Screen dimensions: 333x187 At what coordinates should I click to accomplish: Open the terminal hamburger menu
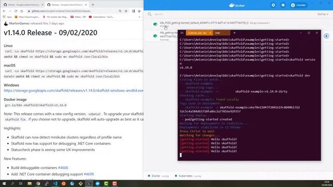coord(182,33)
